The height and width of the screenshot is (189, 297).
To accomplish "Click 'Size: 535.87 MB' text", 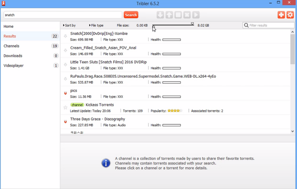I will (82, 82).
